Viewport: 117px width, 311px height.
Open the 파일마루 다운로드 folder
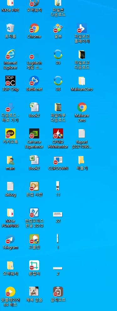58,107
